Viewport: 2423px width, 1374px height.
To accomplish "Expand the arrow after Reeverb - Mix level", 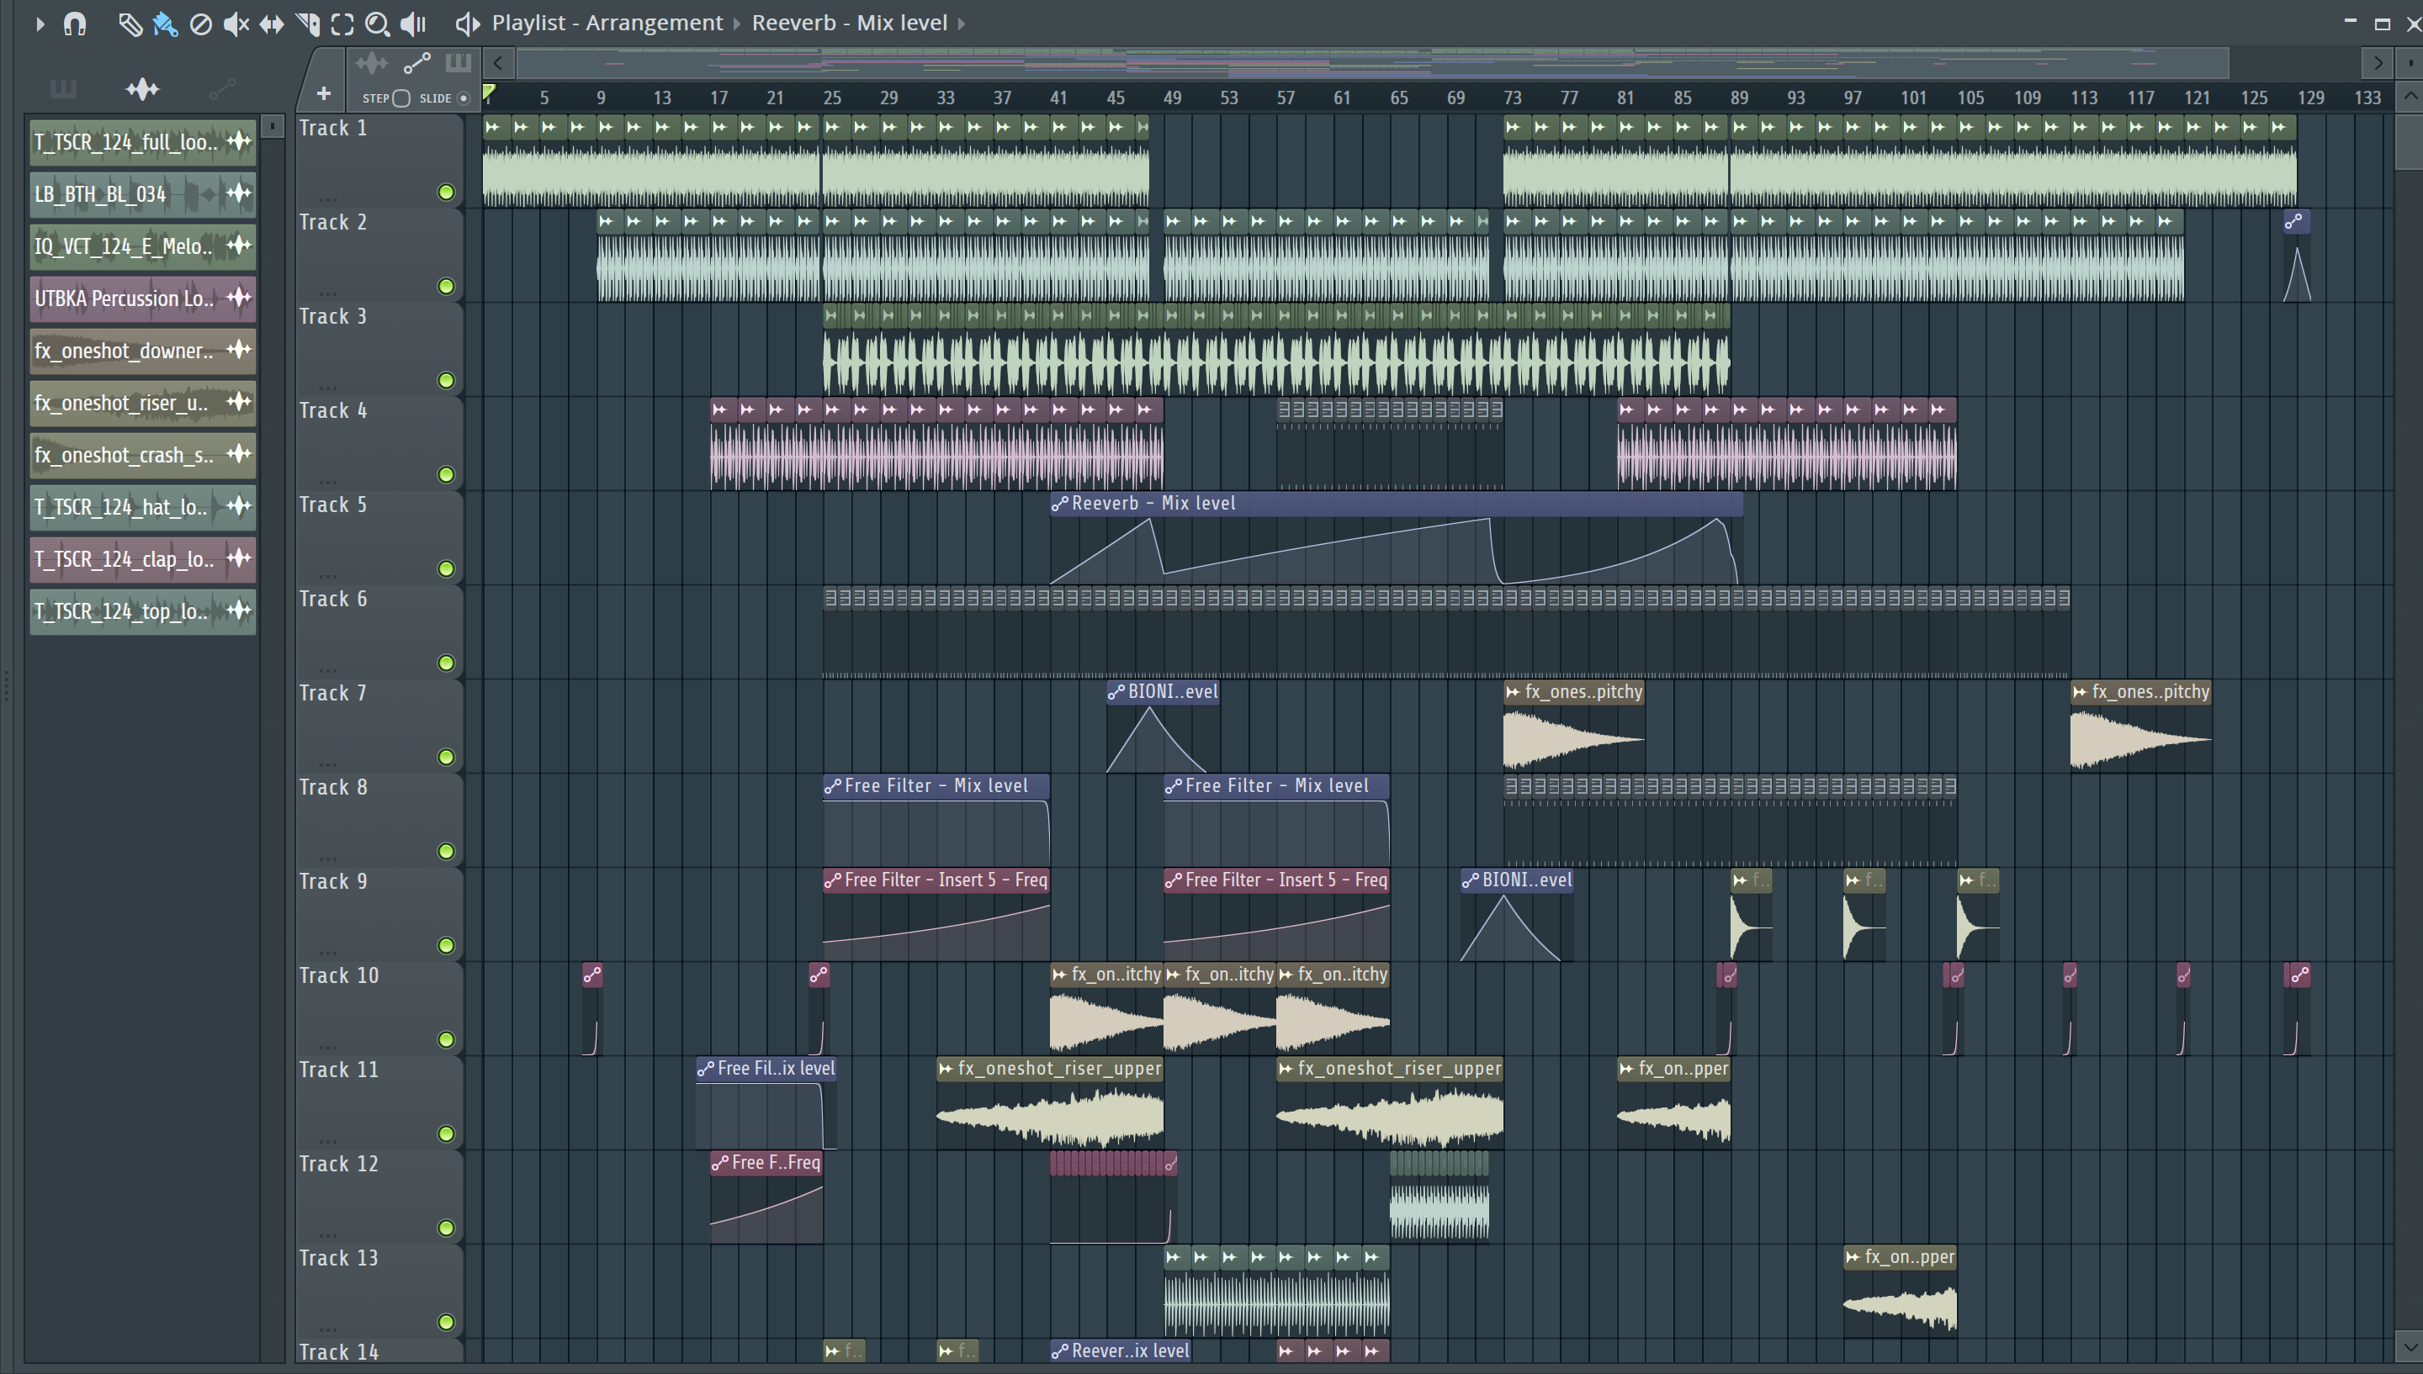I will (961, 24).
